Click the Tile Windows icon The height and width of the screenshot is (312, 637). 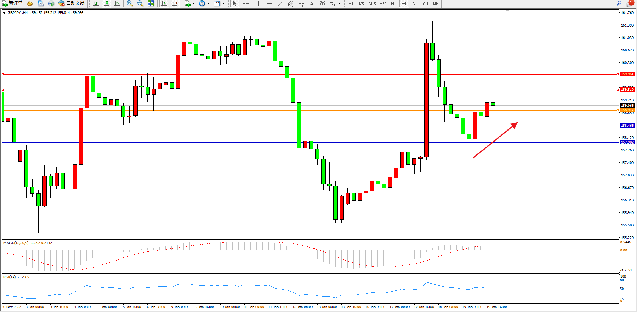151,3
